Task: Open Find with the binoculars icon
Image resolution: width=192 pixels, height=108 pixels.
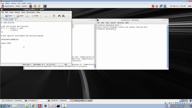Action: [59, 16]
